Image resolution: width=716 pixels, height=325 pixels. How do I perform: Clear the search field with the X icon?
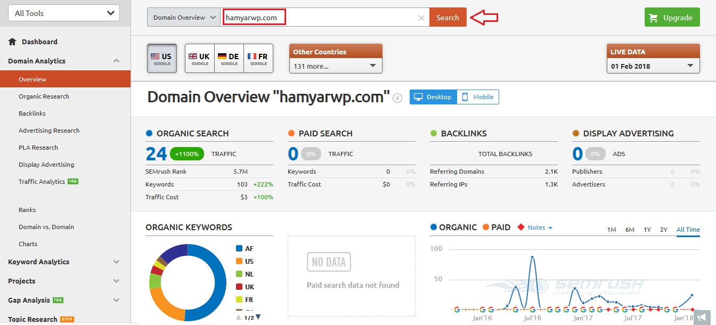click(421, 18)
